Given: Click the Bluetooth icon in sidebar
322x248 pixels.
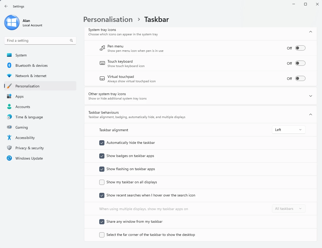Looking at the screenshot, I should coord(9,65).
